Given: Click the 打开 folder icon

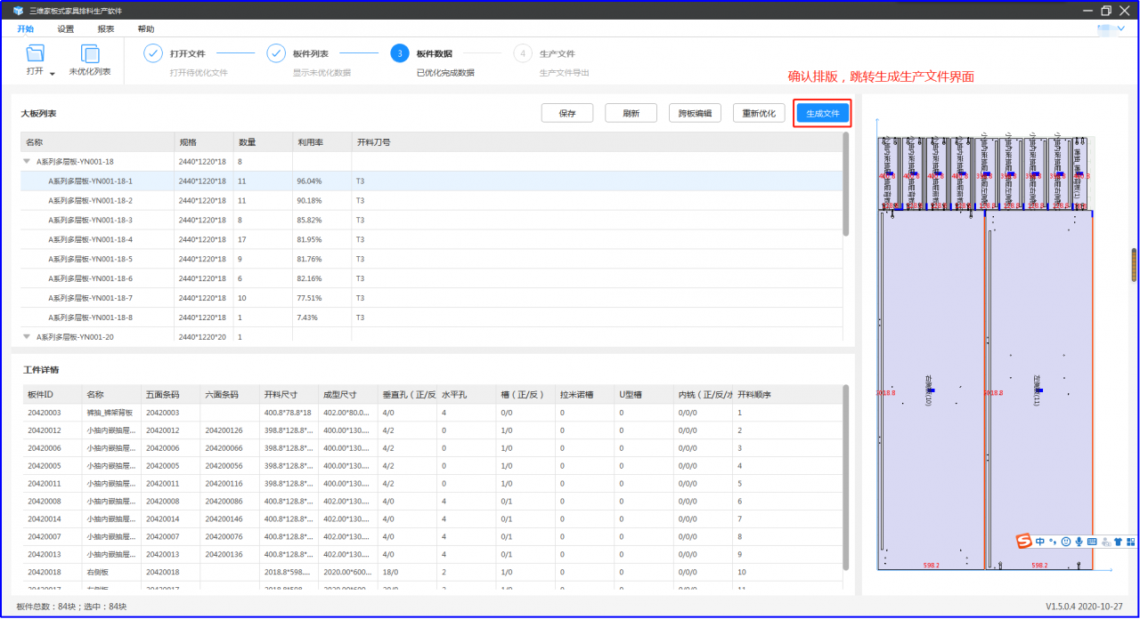Looking at the screenshot, I should (35, 53).
